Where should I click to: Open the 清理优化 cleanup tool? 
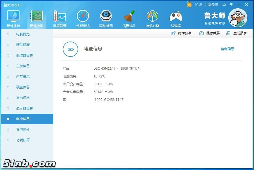(129, 18)
